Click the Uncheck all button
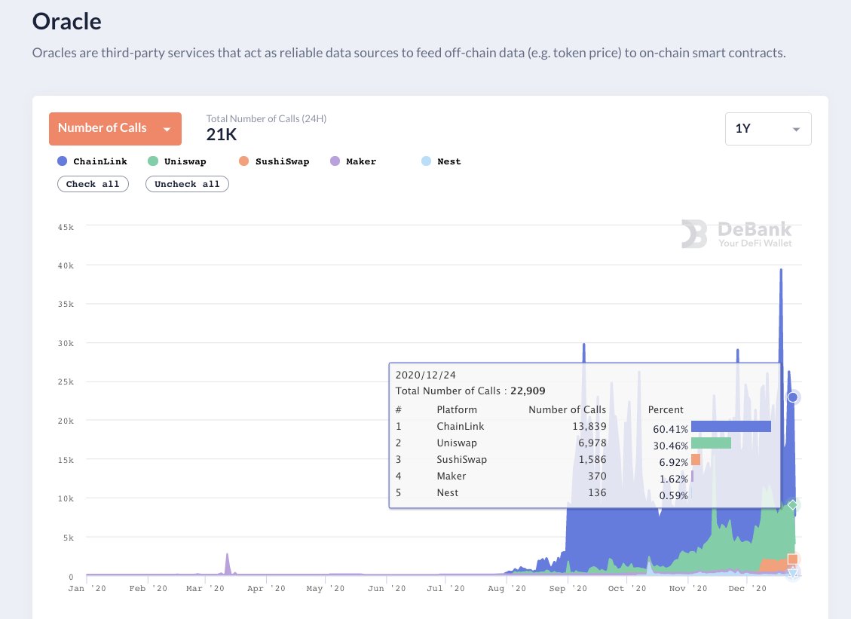 (187, 184)
